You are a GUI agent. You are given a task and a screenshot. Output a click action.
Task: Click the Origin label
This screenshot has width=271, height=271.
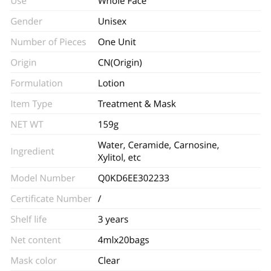click(24, 63)
